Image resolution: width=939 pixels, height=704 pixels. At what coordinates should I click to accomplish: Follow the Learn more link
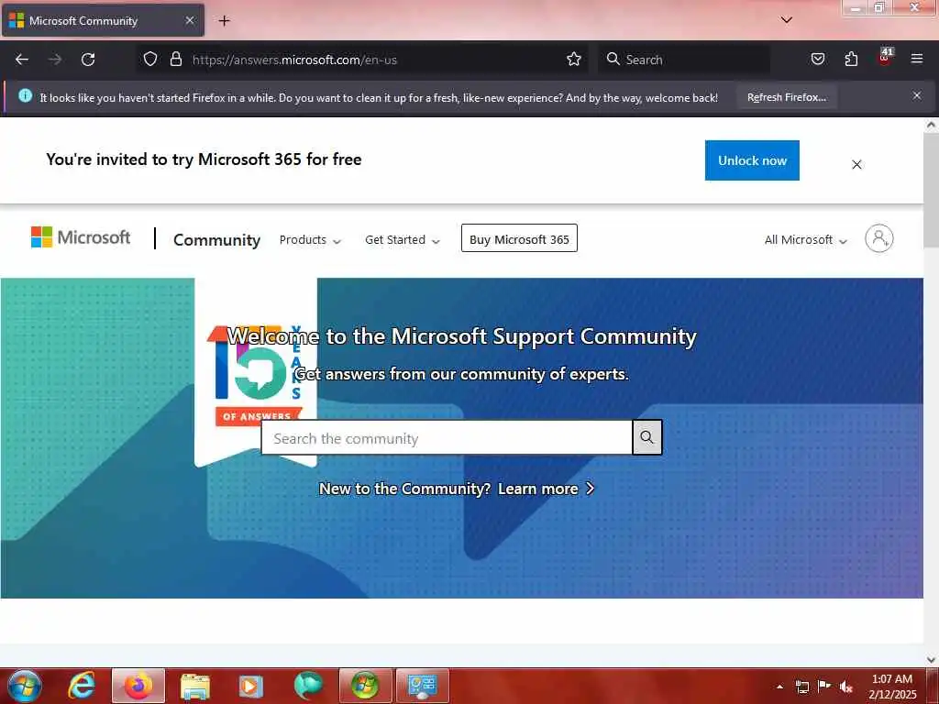coord(546,489)
